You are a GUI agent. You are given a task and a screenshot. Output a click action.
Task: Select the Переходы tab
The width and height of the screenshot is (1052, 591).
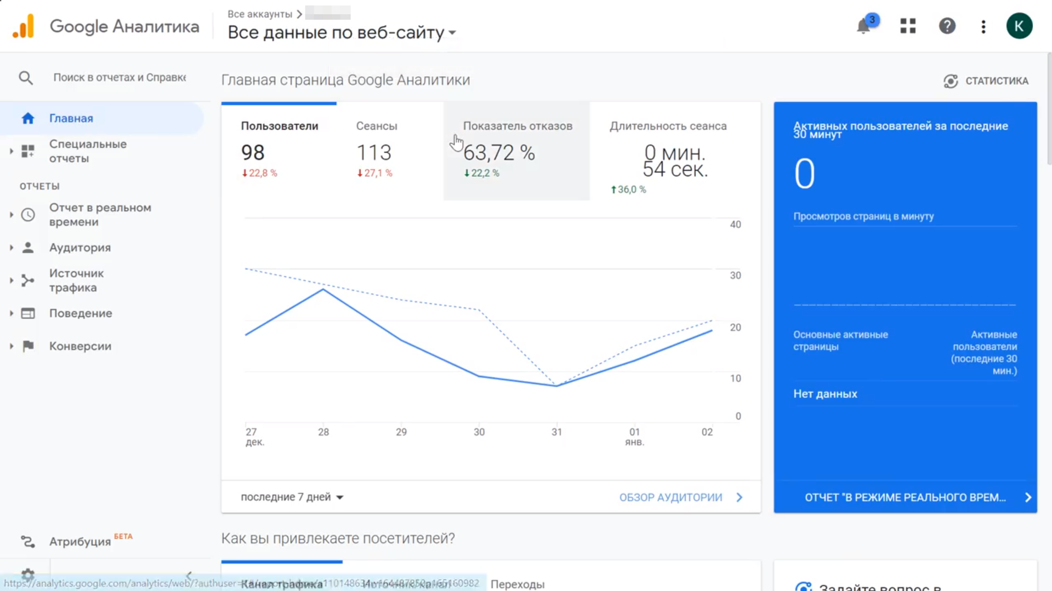pos(518,584)
